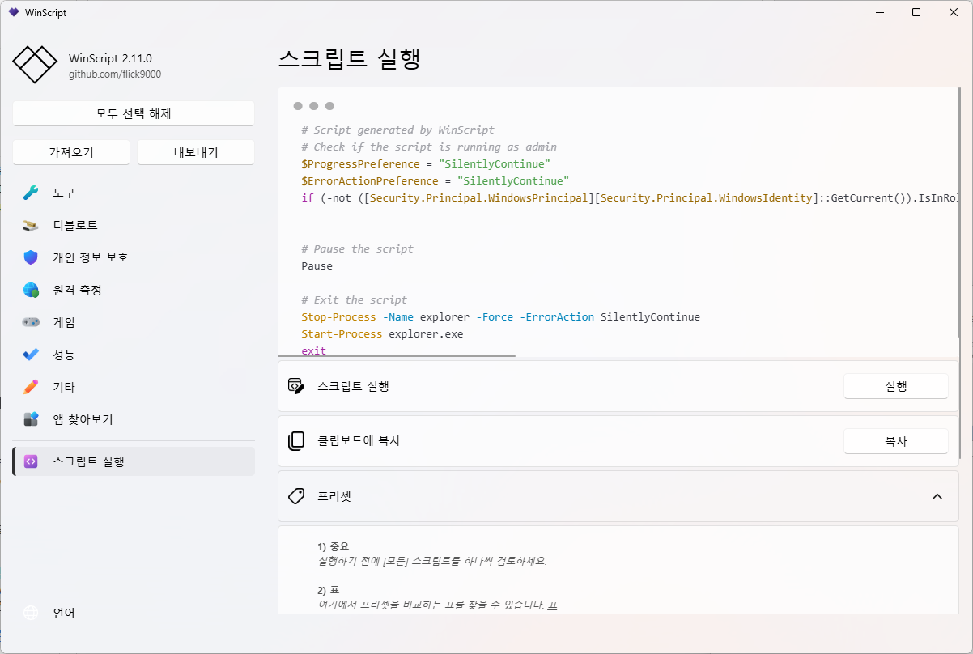Open the 게임 page
The width and height of the screenshot is (973, 654).
click(64, 322)
